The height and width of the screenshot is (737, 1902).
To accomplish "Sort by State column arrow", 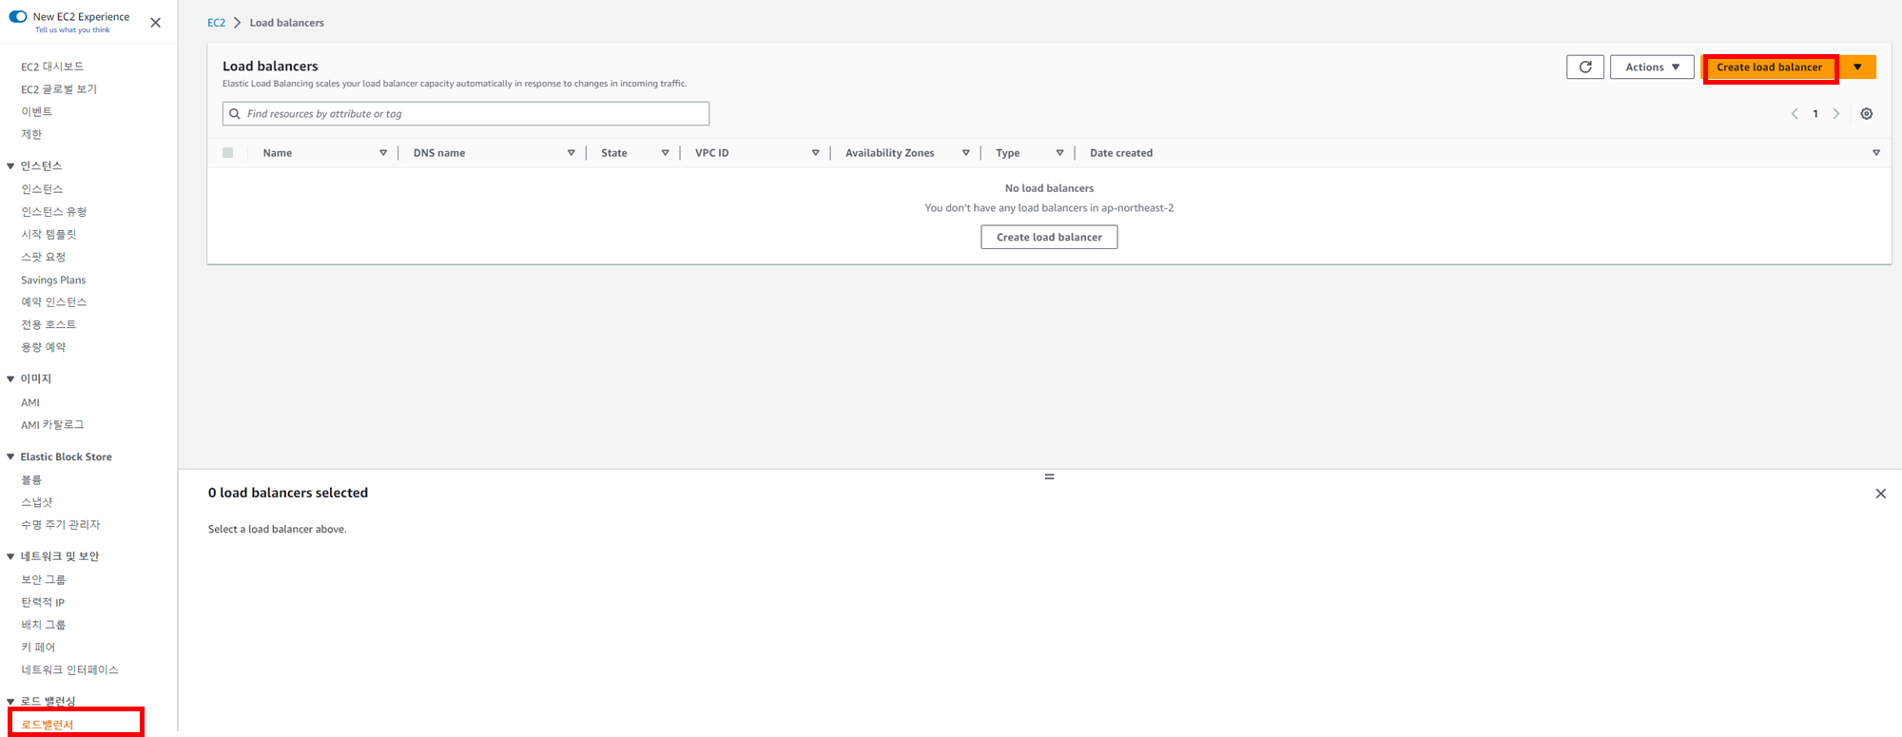I will tap(665, 153).
